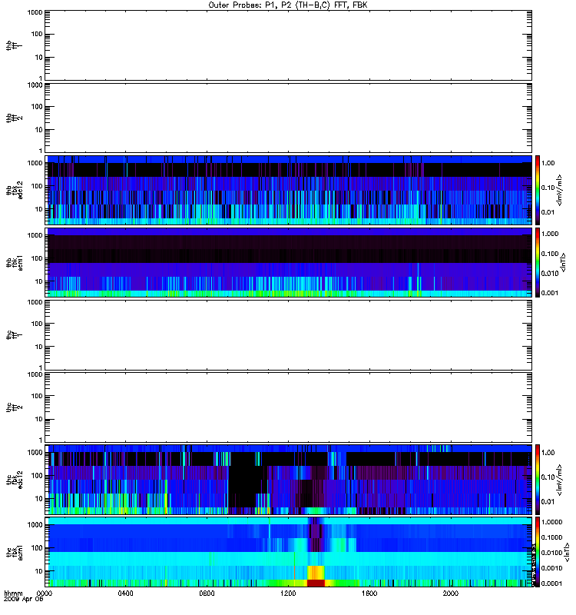Click the 'thc fff 2' axis label
Screen dimensions: 576x615
tap(15, 407)
